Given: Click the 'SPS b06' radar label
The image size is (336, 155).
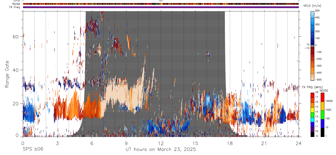Looking at the screenshot, I should pos(33,149).
